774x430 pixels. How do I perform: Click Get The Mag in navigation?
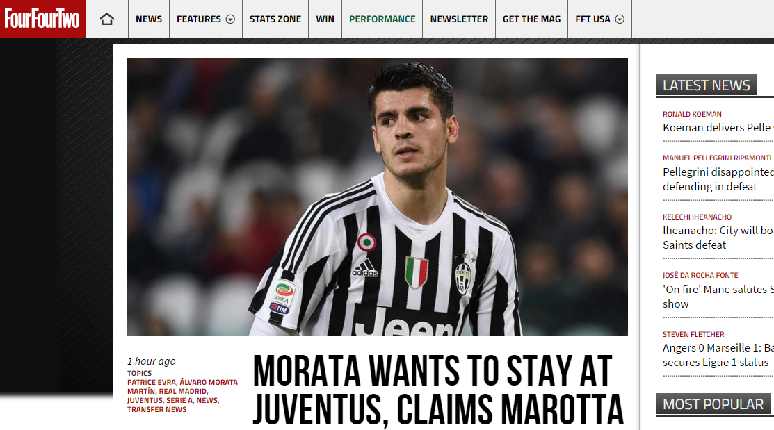[531, 19]
